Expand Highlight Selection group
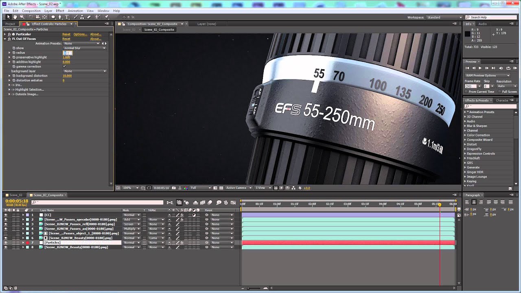The width and height of the screenshot is (521, 293). click(x=9, y=90)
